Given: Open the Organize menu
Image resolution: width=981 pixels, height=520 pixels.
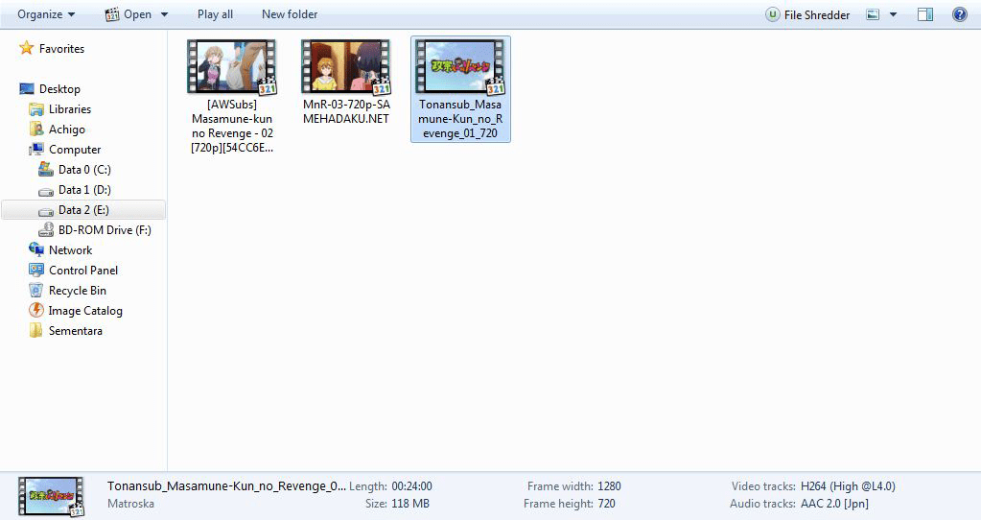Looking at the screenshot, I should [x=46, y=14].
